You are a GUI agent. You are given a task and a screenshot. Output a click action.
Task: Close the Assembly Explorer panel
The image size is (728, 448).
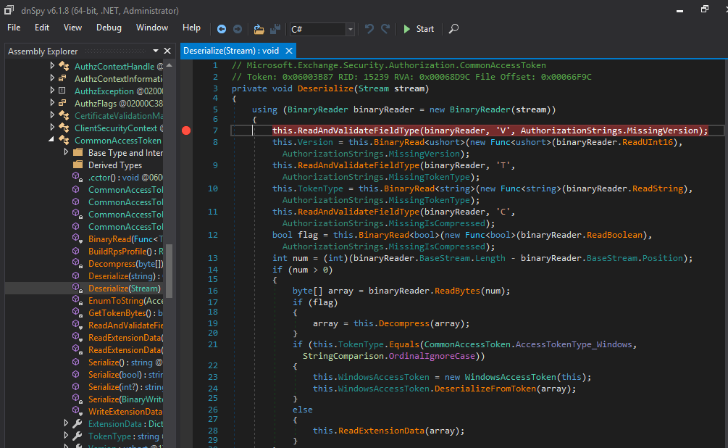click(167, 51)
